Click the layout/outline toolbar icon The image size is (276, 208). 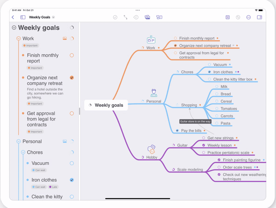(159, 17)
